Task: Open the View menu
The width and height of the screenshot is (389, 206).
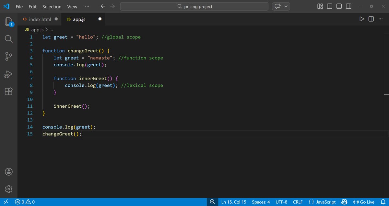Action: click(x=72, y=6)
